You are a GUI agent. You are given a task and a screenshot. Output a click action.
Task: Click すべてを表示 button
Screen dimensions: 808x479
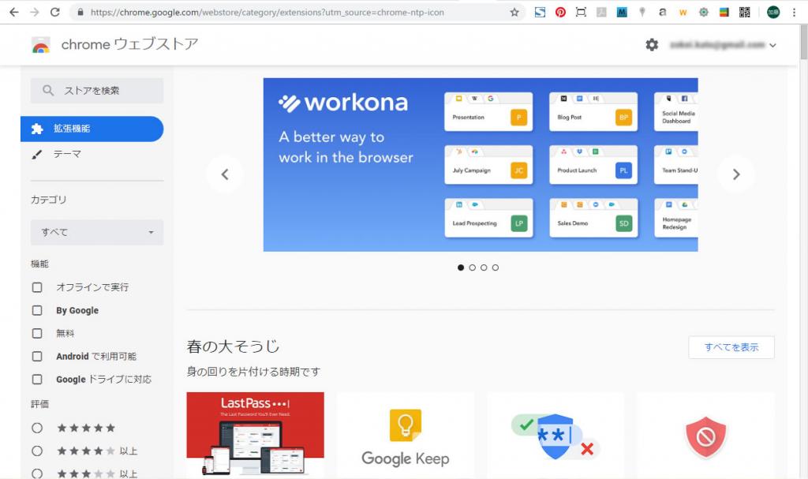click(x=731, y=347)
